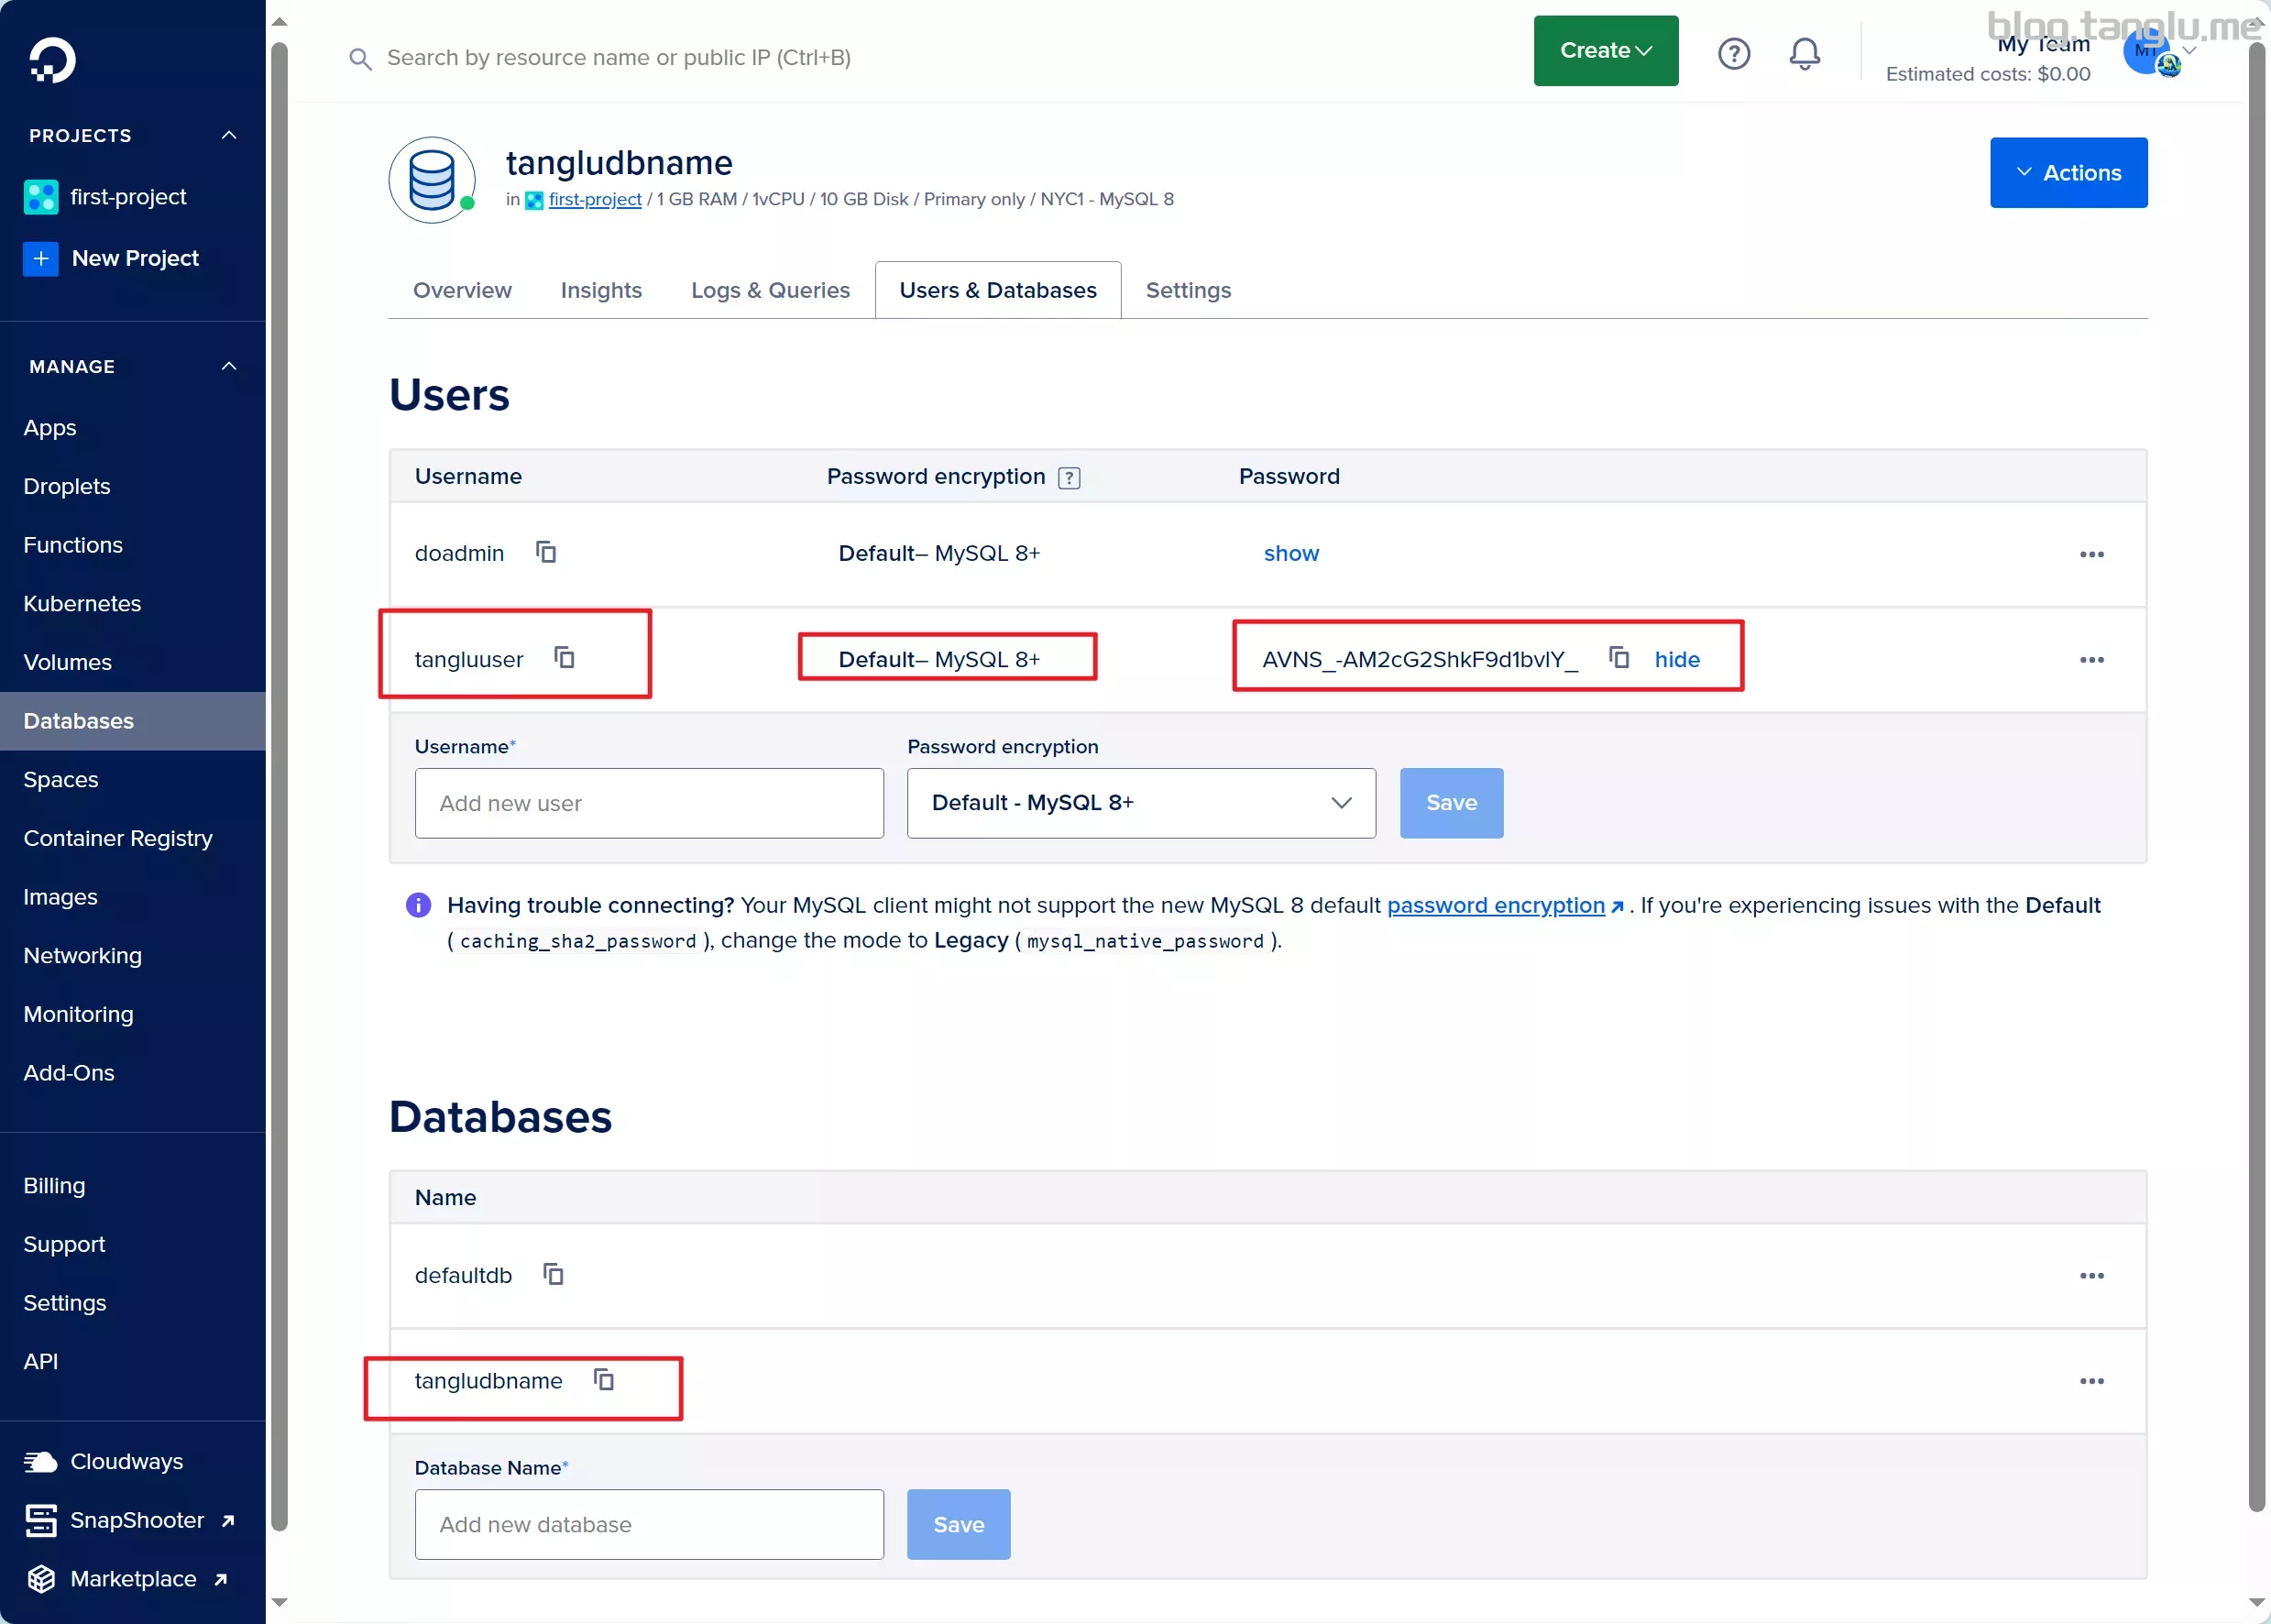Copy the doadmin username
The image size is (2271, 1624).
pyautogui.click(x=546, y=552)
